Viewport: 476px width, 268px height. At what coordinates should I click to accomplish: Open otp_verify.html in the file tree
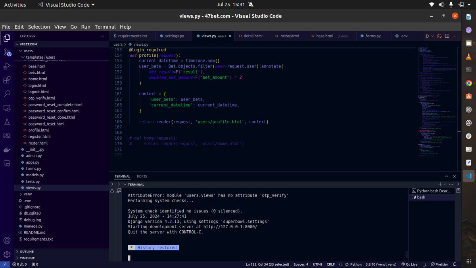[x=42, y=98]
